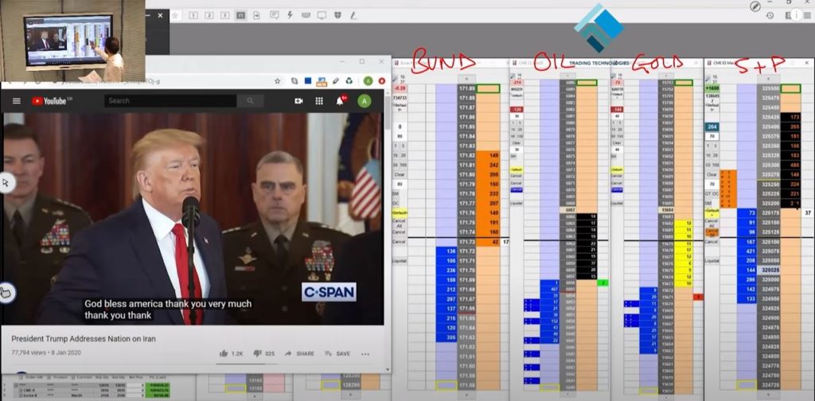Open the YouTube apps grid
The height and width of the screenshot is (401, 815).
[319, 101]
